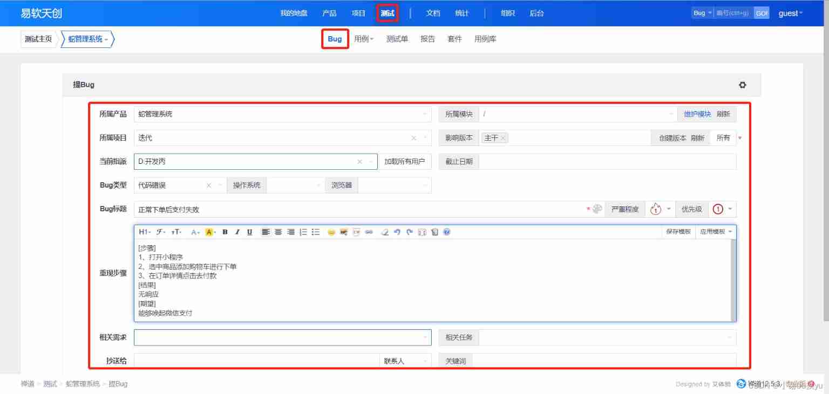Screen dimensions: 829x394
Task: Click 加载所有用户 button
Action: tap(405, 162)
